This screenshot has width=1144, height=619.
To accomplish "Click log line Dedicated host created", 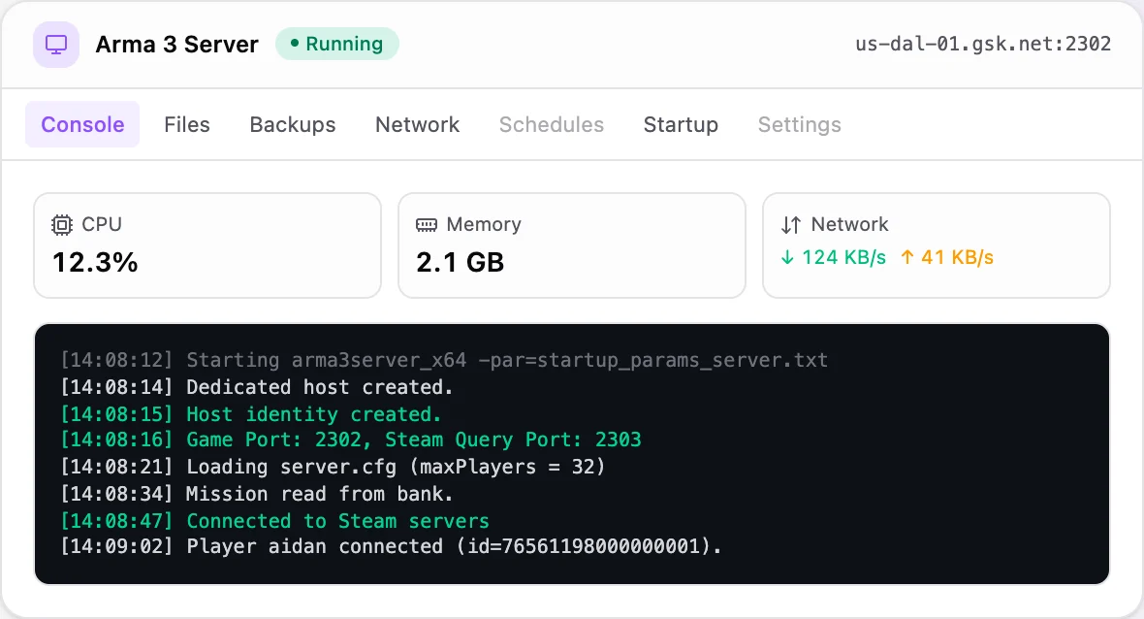I will [257, 388].
